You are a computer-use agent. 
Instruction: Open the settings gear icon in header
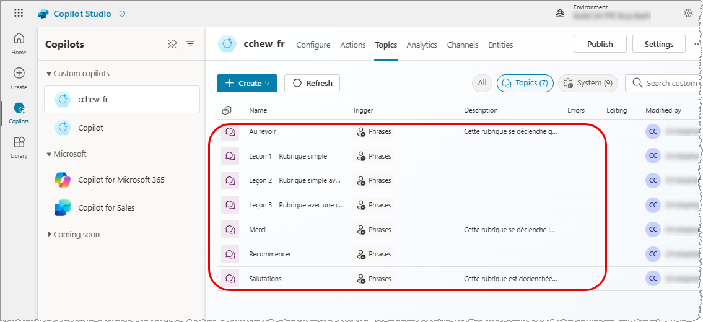click(x=688, y=13)
